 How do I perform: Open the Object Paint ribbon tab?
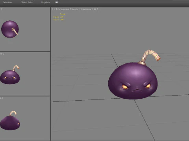27,2
